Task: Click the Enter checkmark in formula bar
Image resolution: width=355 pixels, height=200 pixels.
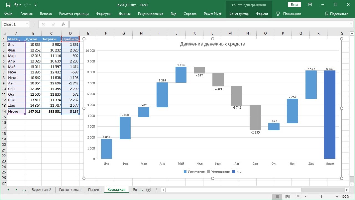Action: [x=53, y=24]
